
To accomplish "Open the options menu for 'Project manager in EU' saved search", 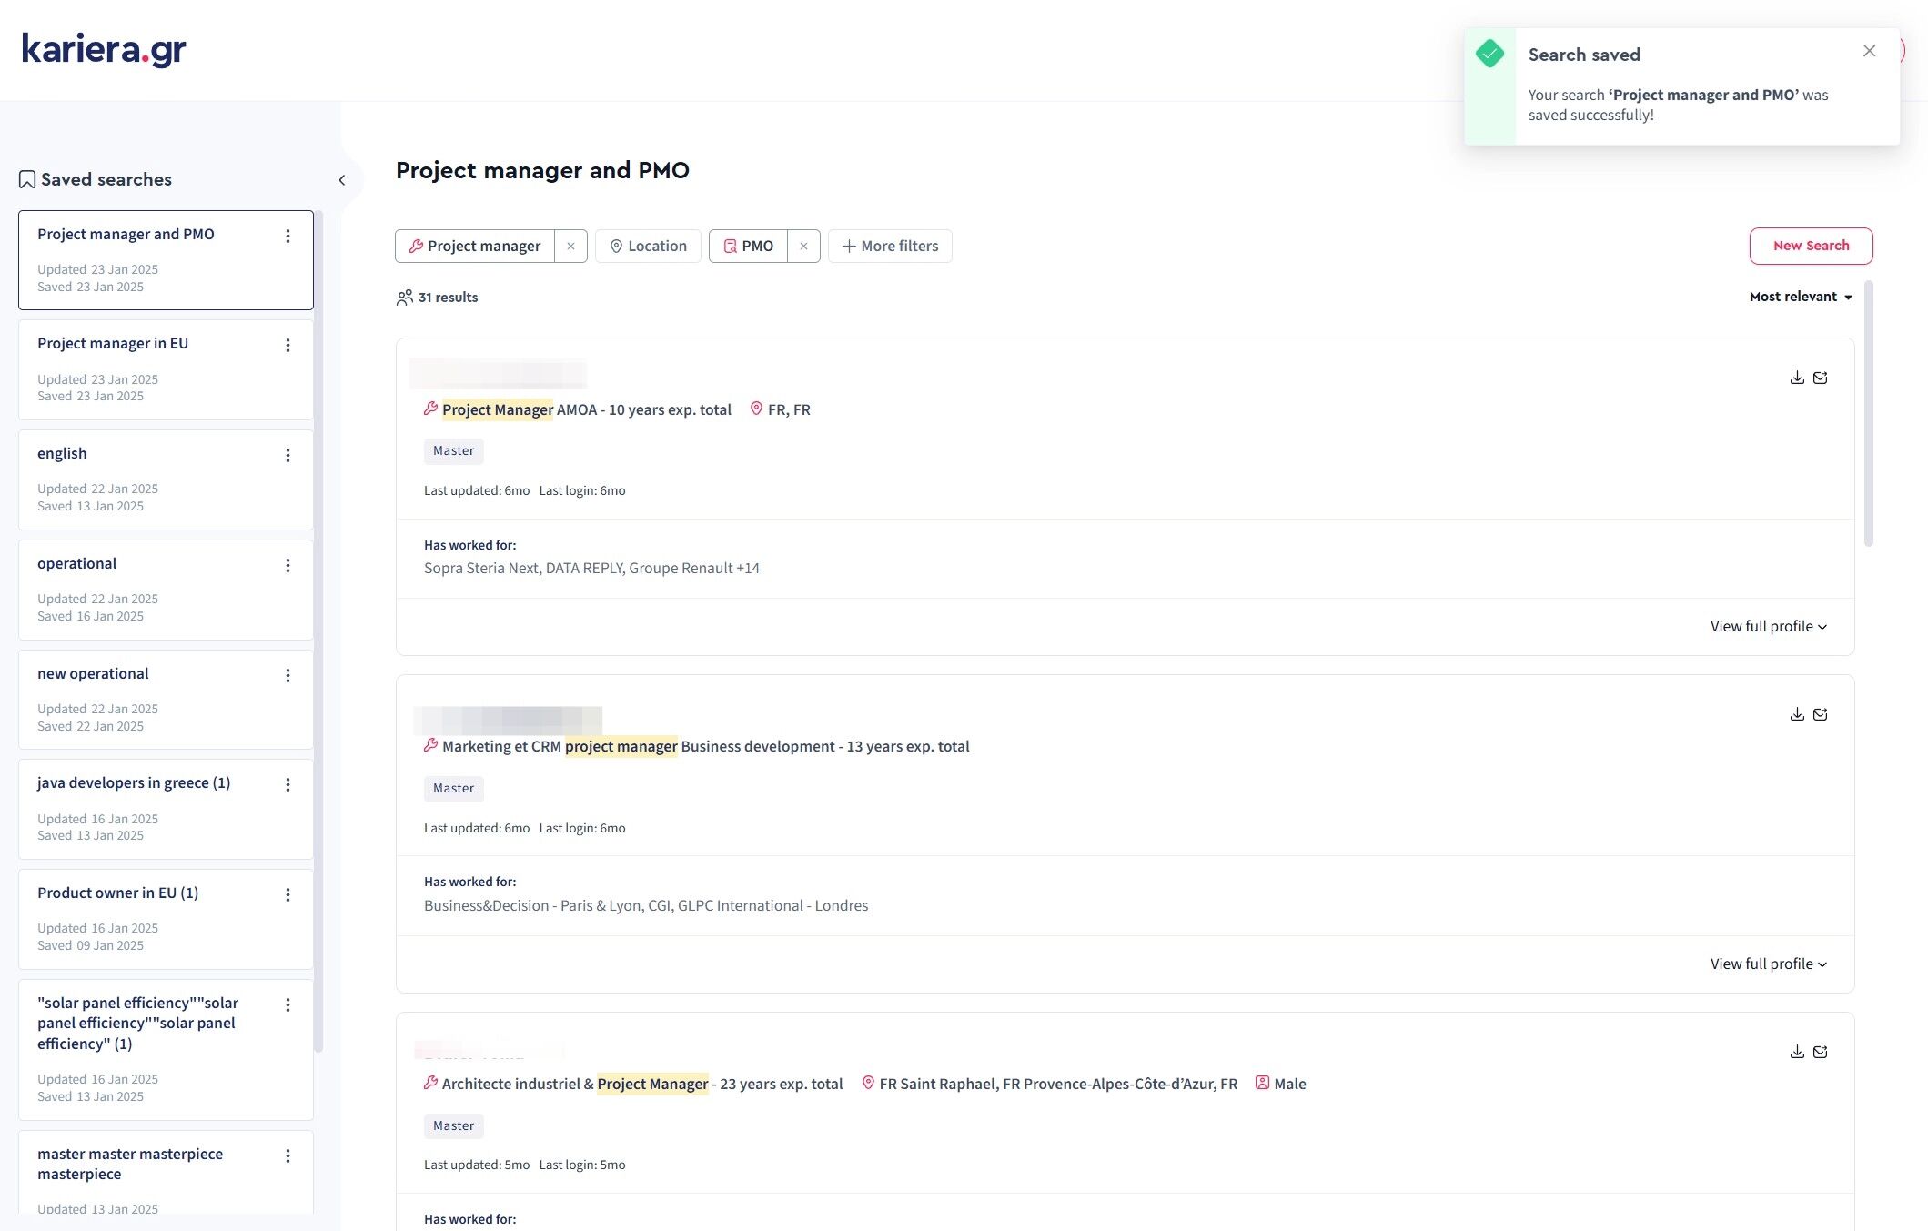I will pos(288,345).
